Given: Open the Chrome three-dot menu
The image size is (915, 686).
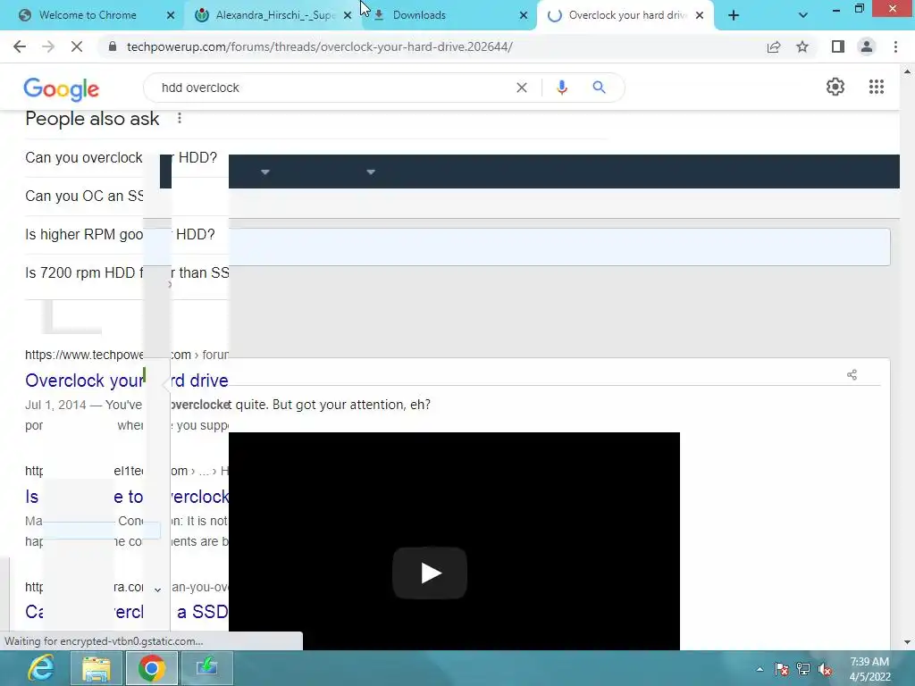Looking at the screenshot, I should 895,46.
